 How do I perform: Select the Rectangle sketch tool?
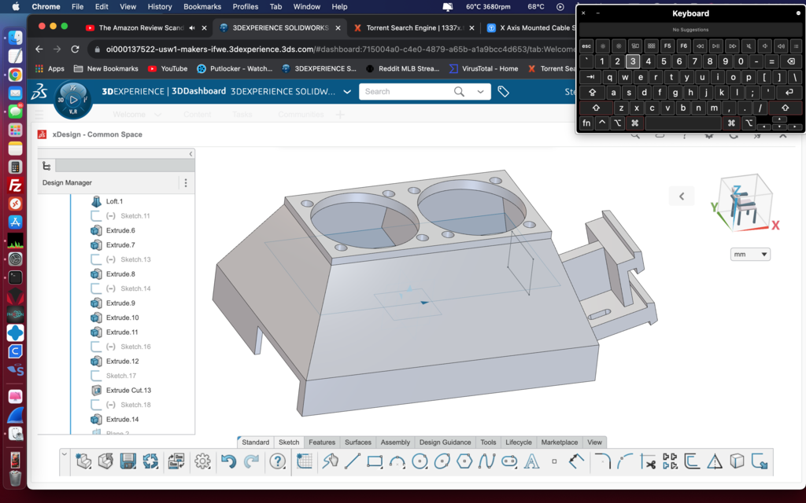[x=375, y=461]
